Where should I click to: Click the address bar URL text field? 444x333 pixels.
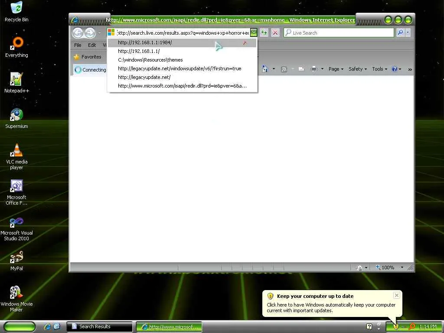[183, 33]
